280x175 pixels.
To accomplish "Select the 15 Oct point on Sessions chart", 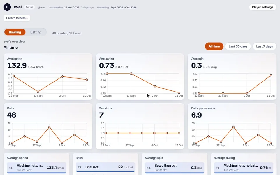I will (179, 133).
